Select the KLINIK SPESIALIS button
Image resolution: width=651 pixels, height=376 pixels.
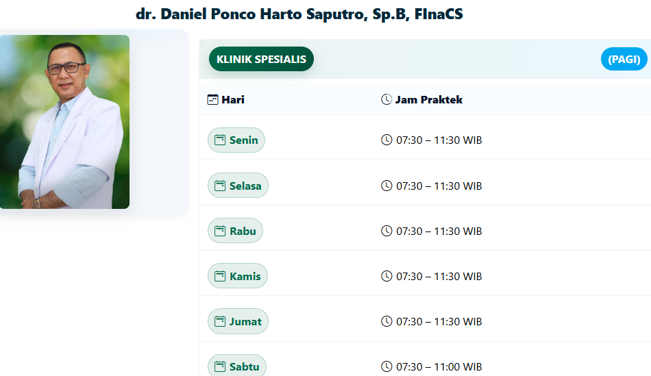click(x=261, y=60)
